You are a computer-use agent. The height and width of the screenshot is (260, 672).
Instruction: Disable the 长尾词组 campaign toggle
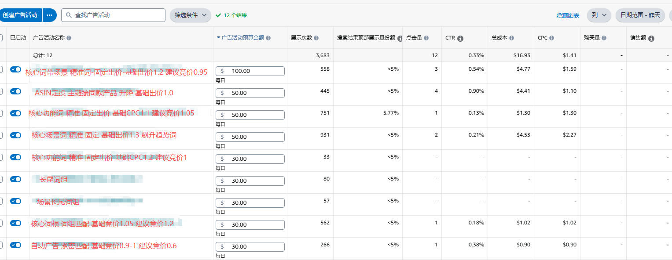point(16,179)
